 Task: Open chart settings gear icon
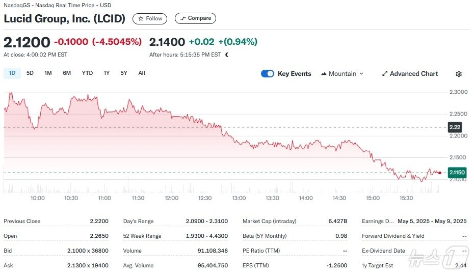point(459,74)
